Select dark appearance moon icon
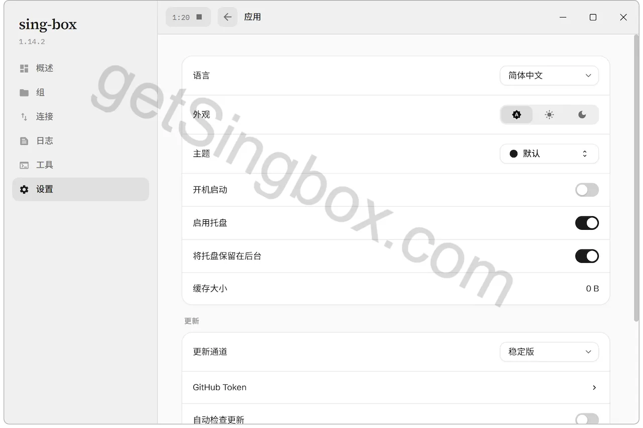The image size is (643, 428). [582, 115]
